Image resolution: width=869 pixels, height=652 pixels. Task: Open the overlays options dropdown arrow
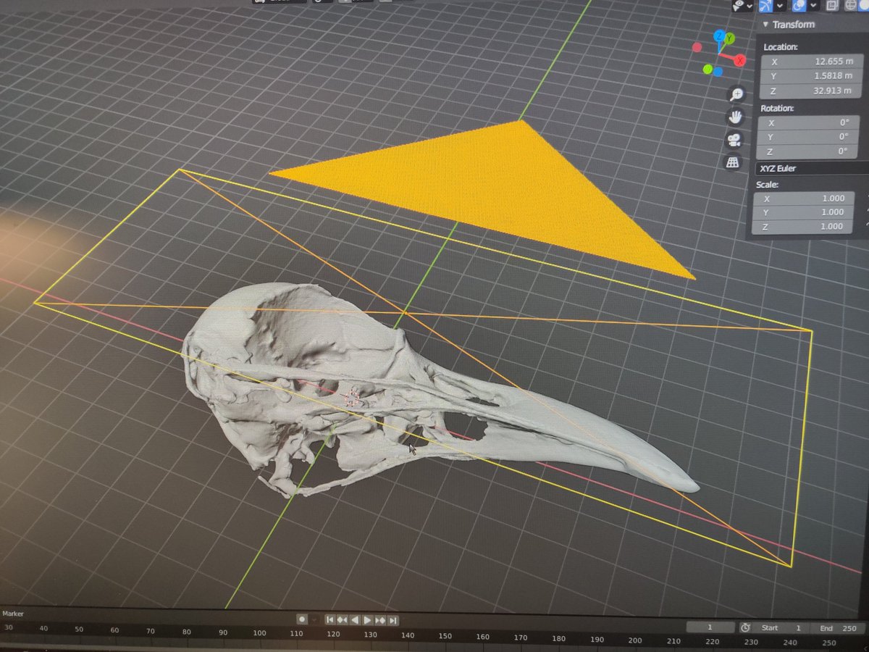point(813,6)
